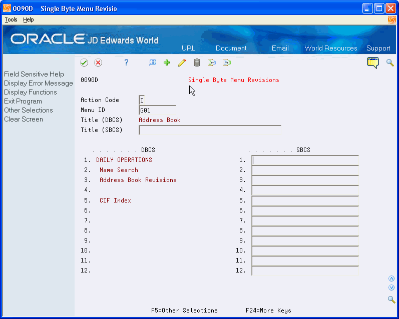This screenshot has height=319, width=399.
Task: Click the green plus Add icon
Action: [167, 62]
